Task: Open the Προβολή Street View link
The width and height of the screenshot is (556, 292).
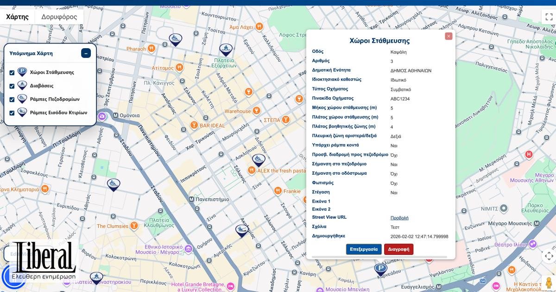Action: click(x=399, y=218)
